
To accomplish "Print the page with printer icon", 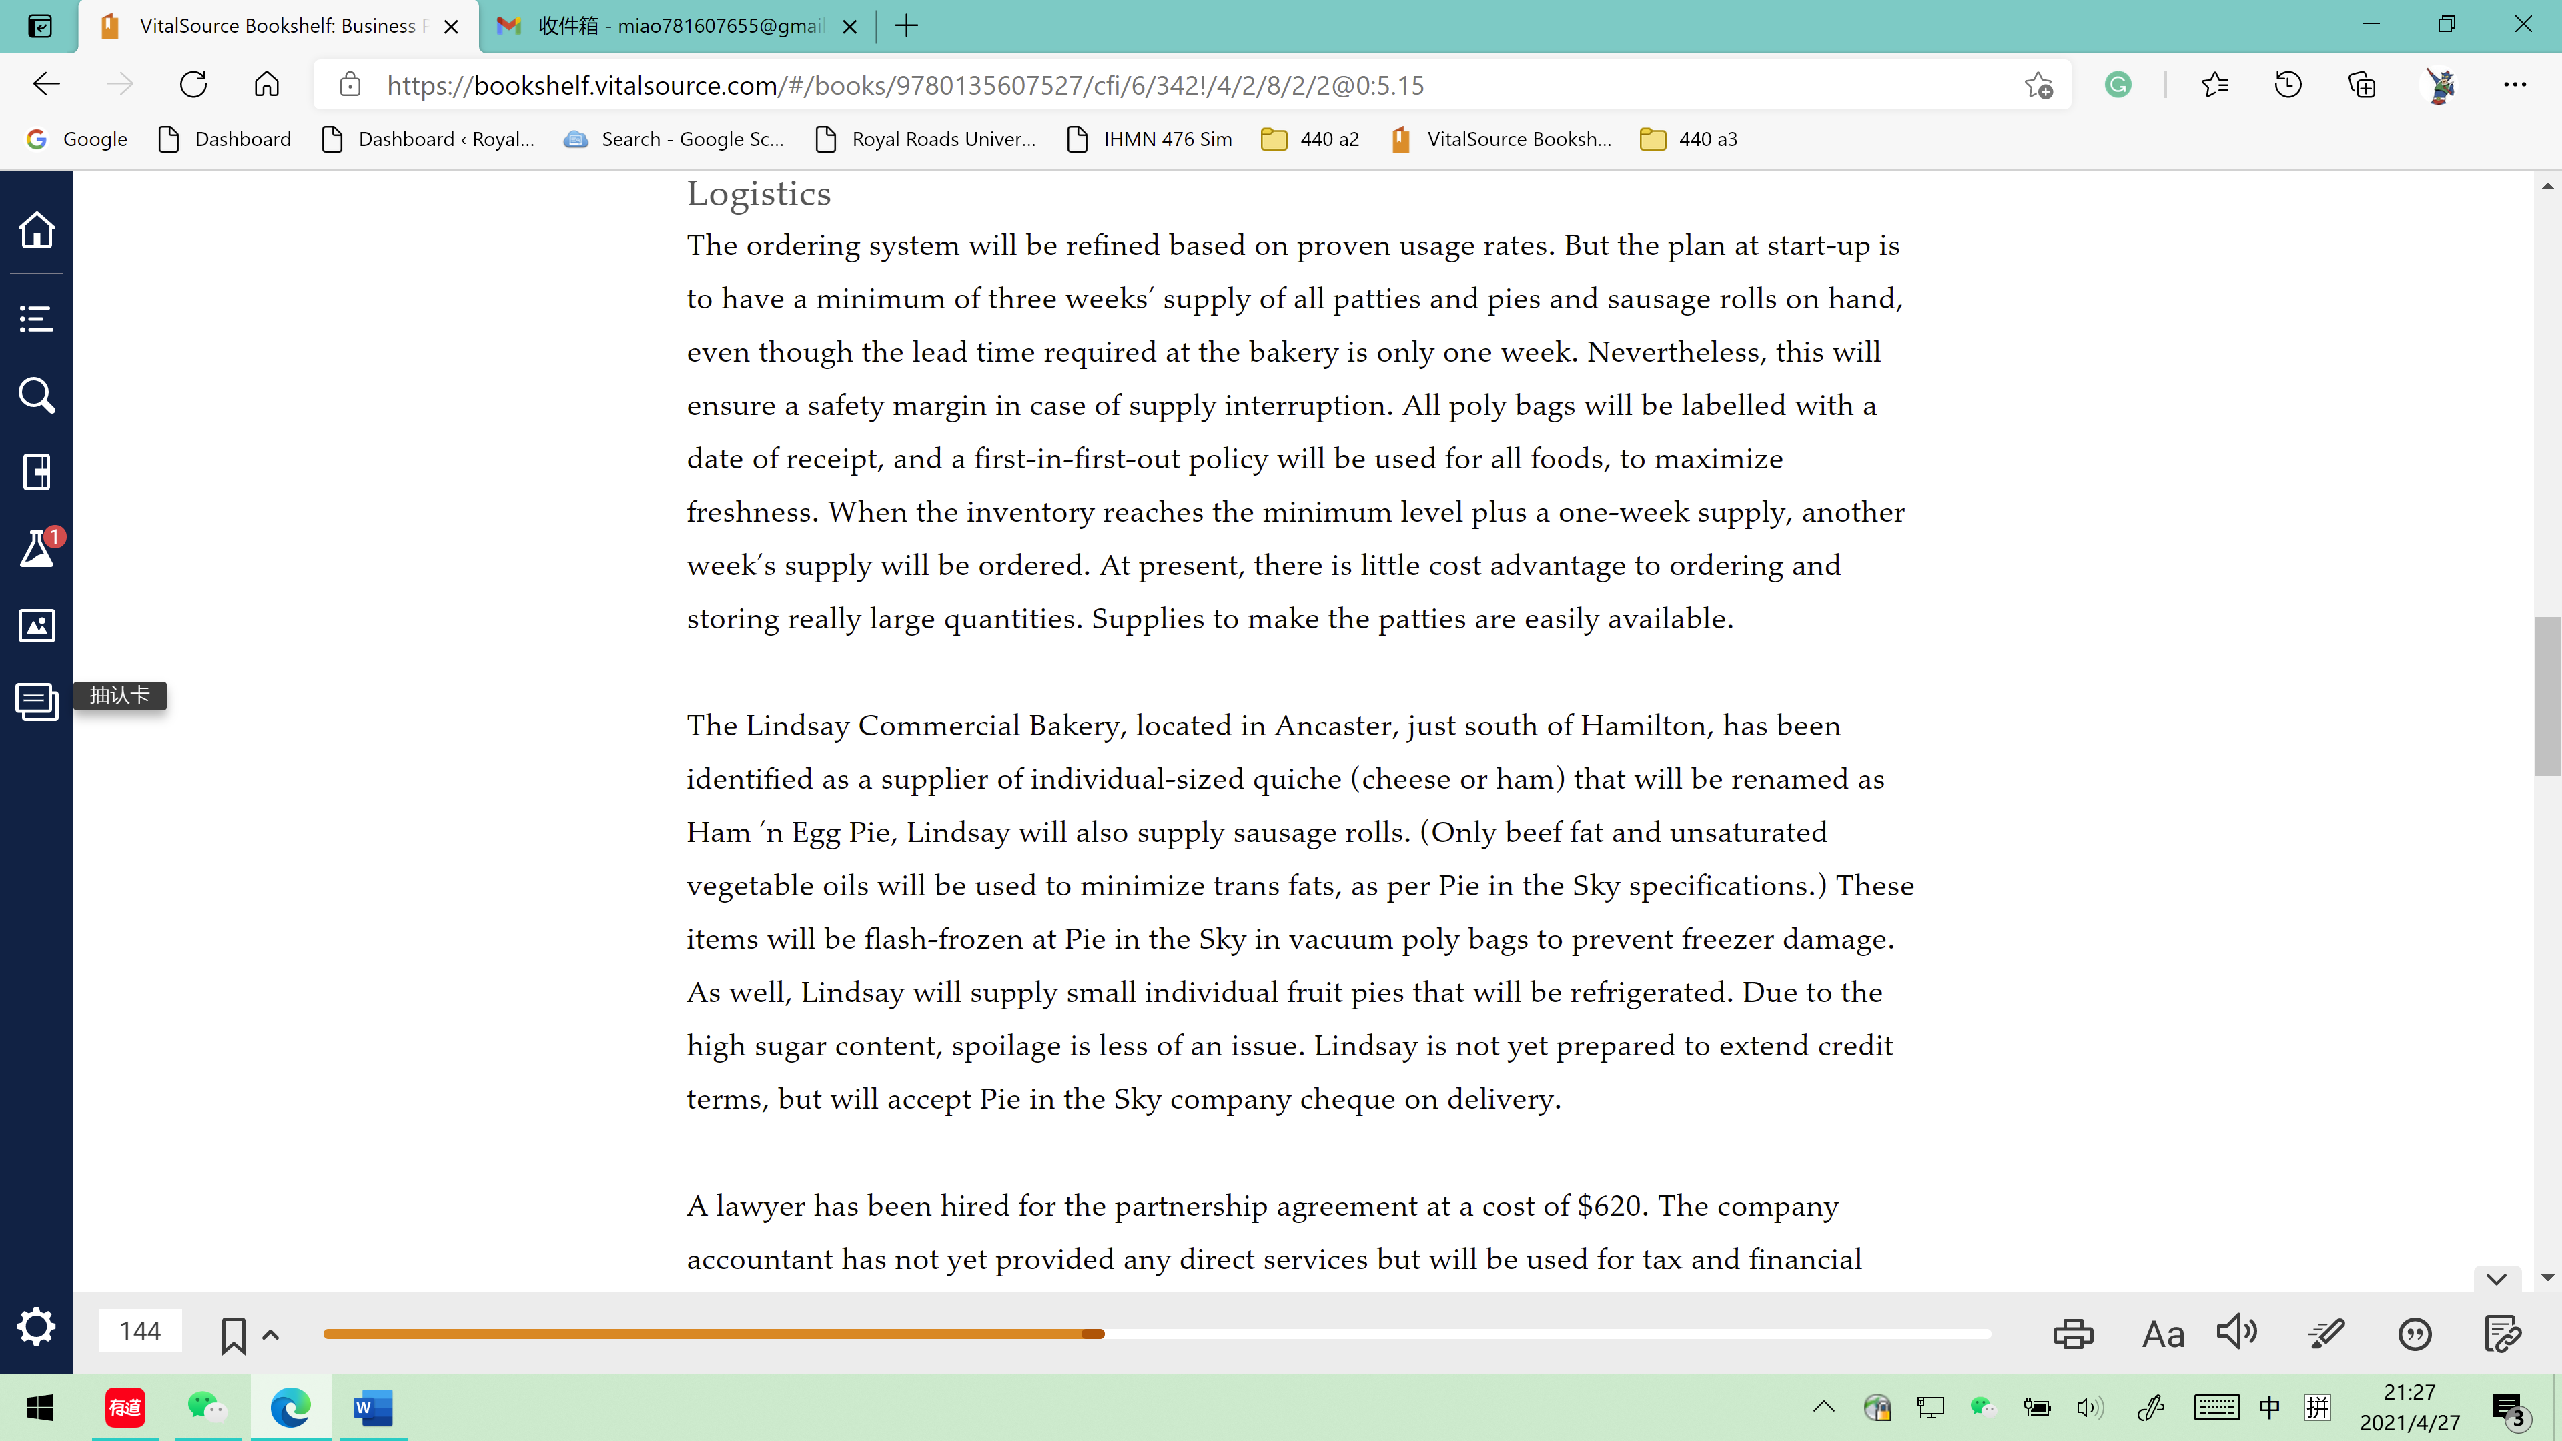I will coord(2074,1334).
